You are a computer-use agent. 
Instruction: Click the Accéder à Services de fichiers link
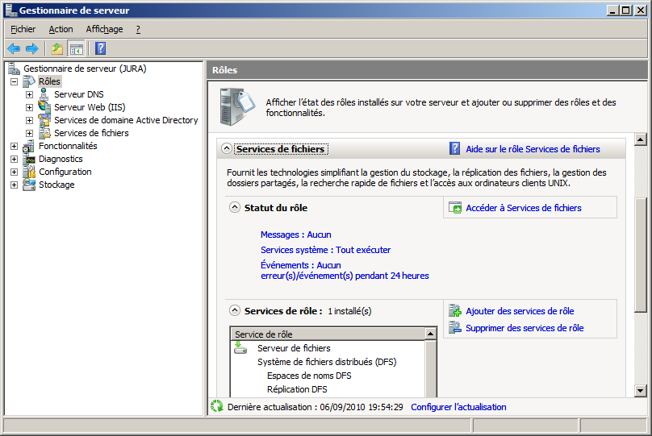(x=523, y=208)
